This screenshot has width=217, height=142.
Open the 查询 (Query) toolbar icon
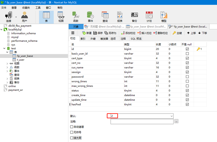pyautogui.click(x=105, y=17)
